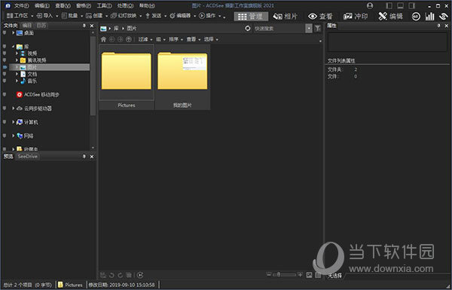
Task: Click the 导入 (Import) toolbar button
Action: (47, 16)
